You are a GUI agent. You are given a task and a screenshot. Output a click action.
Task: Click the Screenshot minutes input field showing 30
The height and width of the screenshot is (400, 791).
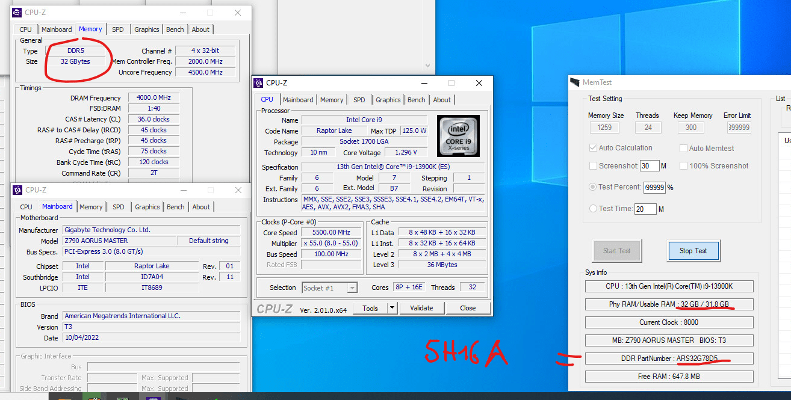[649, 166]
